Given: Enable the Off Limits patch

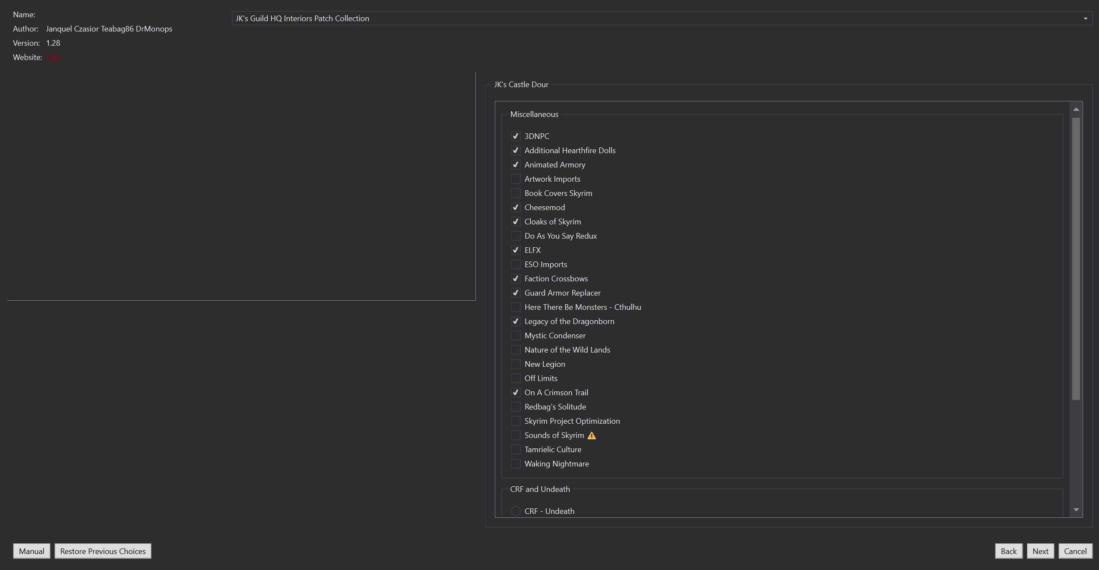Looking at the screenshot, I should 516,378.
